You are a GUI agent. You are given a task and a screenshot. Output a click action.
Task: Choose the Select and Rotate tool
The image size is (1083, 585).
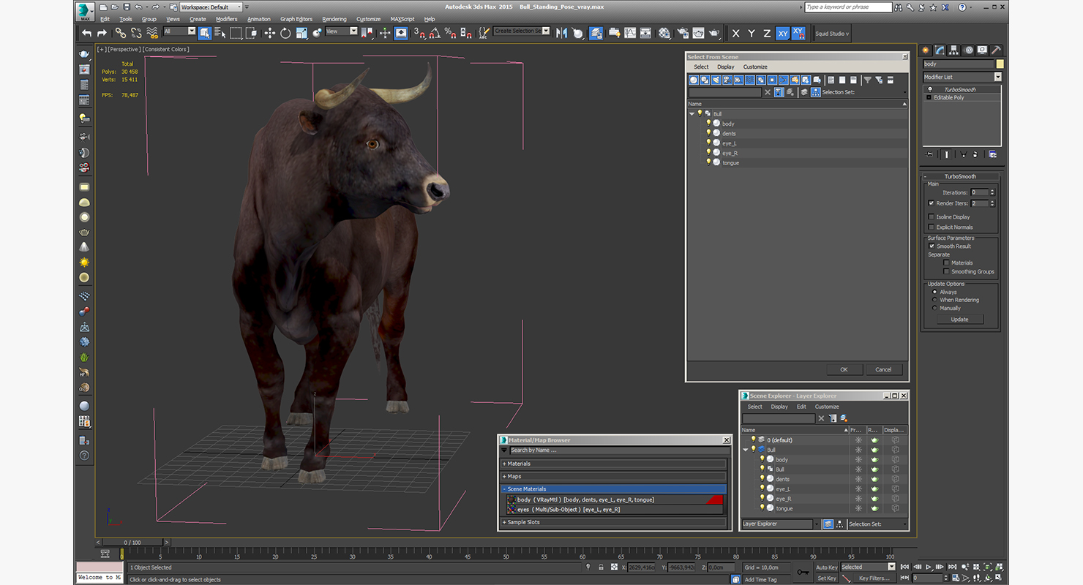click(x=285, y=33)
